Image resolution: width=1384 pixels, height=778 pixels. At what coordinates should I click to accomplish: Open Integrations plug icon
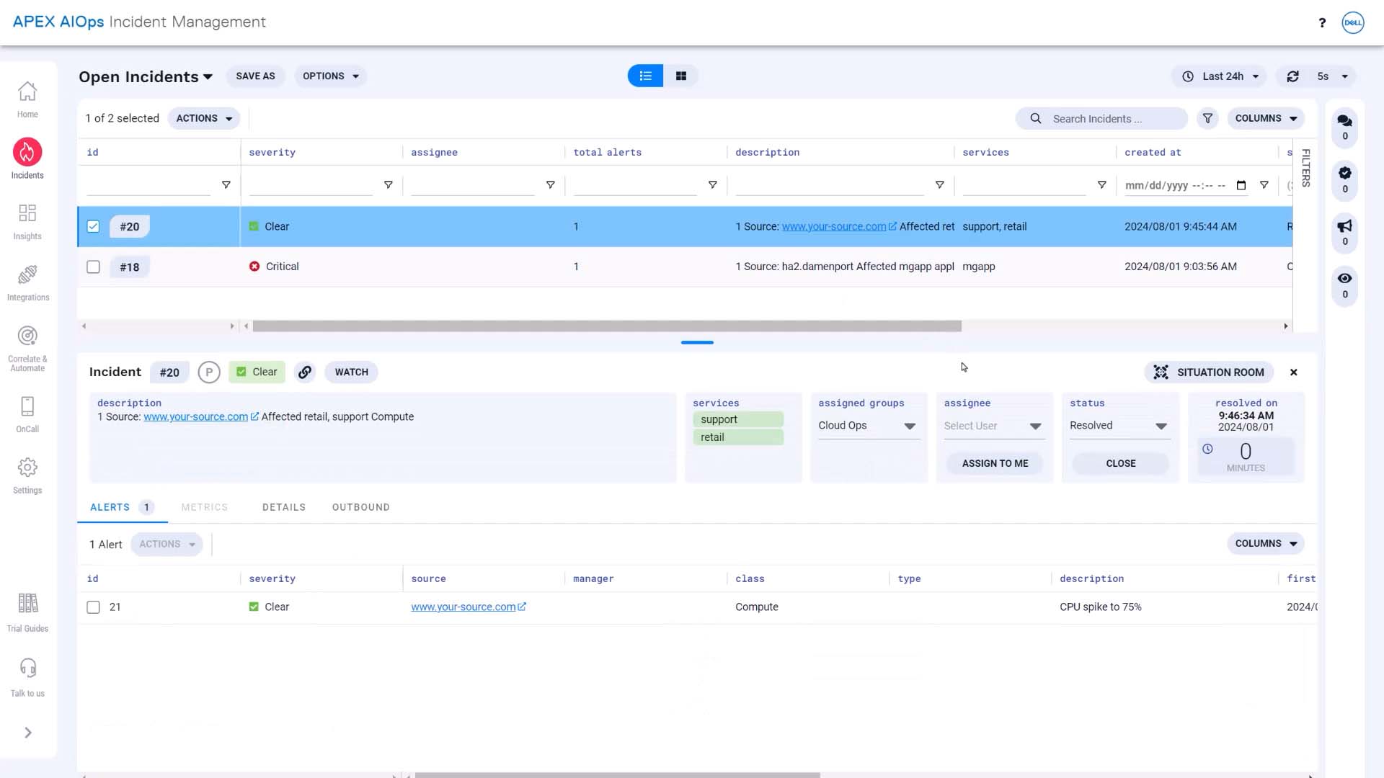(x=27, y=274)
